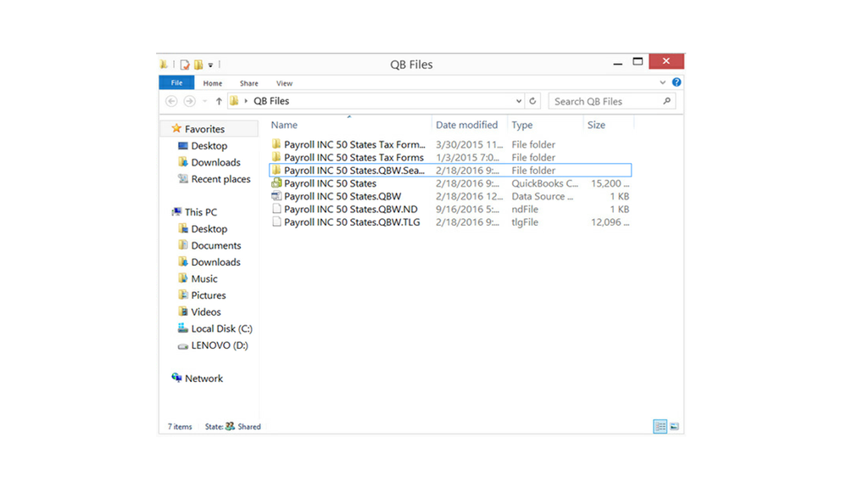Switch to the Home ribbon tab

coord(213,83)
